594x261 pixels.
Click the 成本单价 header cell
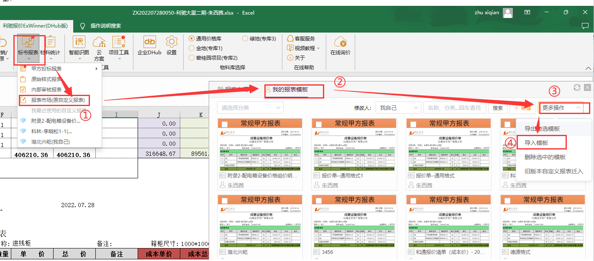(x=159, y=254)
